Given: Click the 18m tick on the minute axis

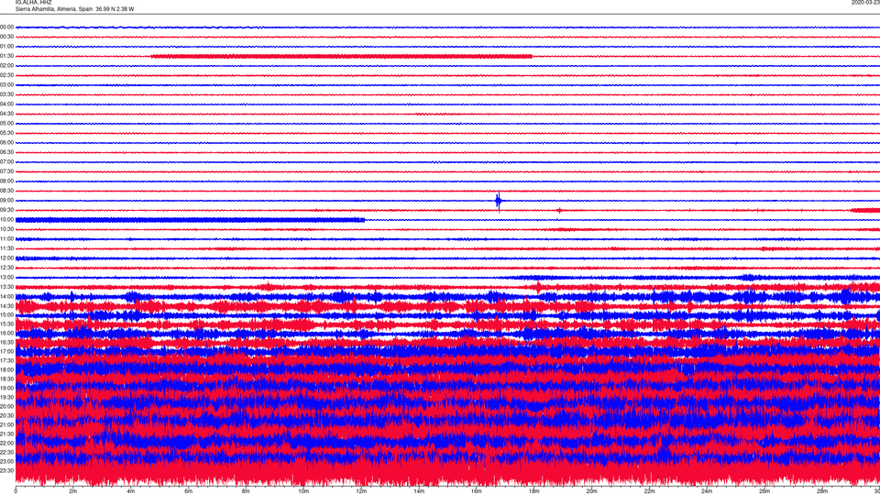Looking at the screenshot, I should tap(534, 491).
